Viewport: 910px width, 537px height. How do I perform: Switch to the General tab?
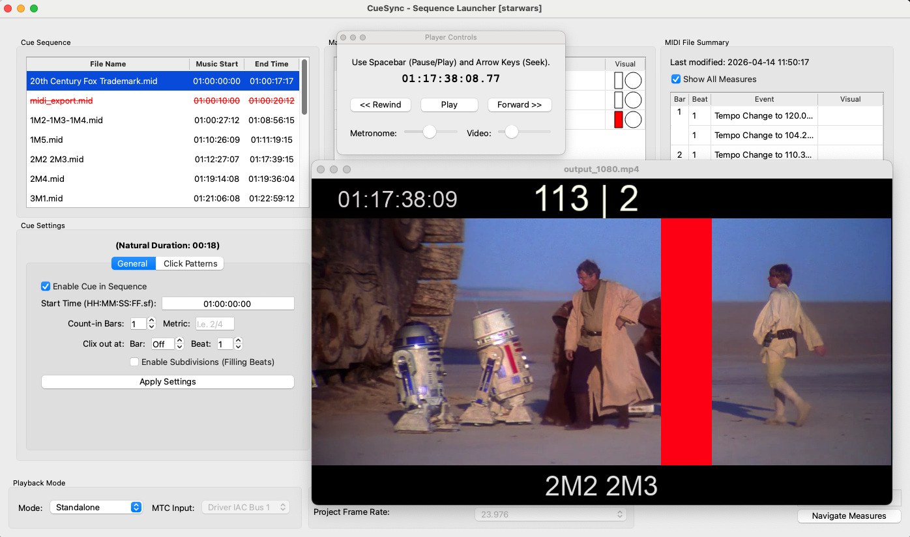(133, 263)
